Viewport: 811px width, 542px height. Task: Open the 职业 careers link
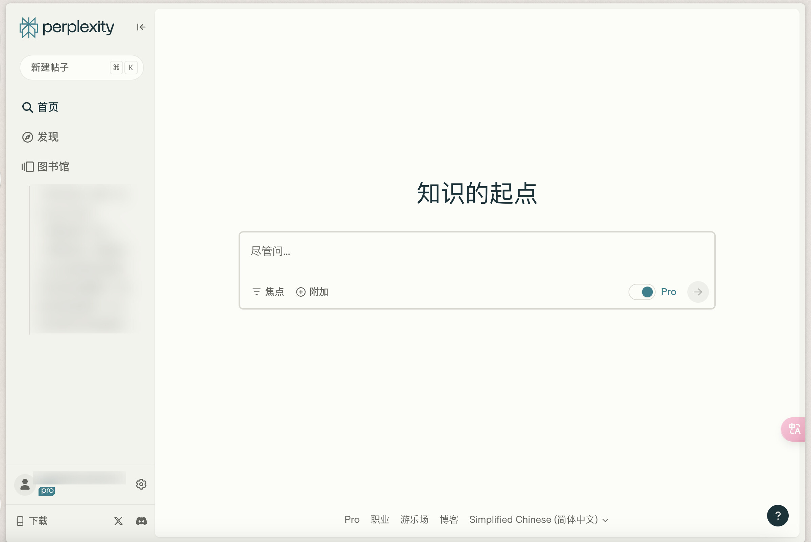(x=380, y=519)
